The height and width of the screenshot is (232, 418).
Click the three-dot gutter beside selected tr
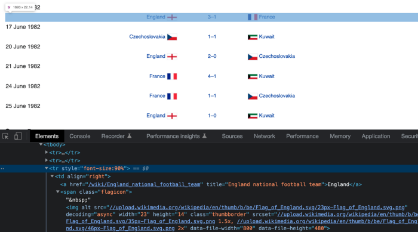click(x=2, y=168)
